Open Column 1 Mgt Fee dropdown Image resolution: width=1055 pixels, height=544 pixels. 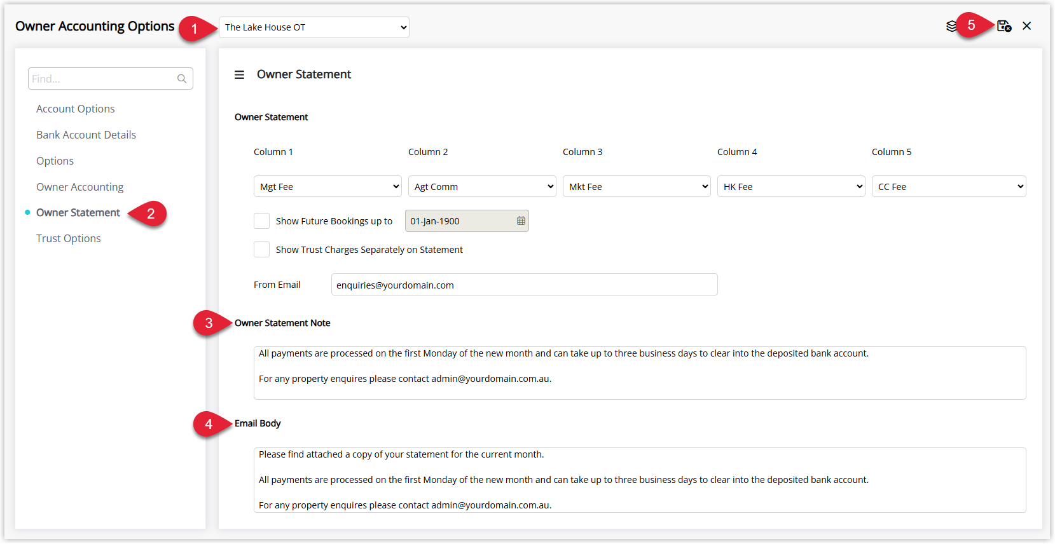(x=328, y=186)
